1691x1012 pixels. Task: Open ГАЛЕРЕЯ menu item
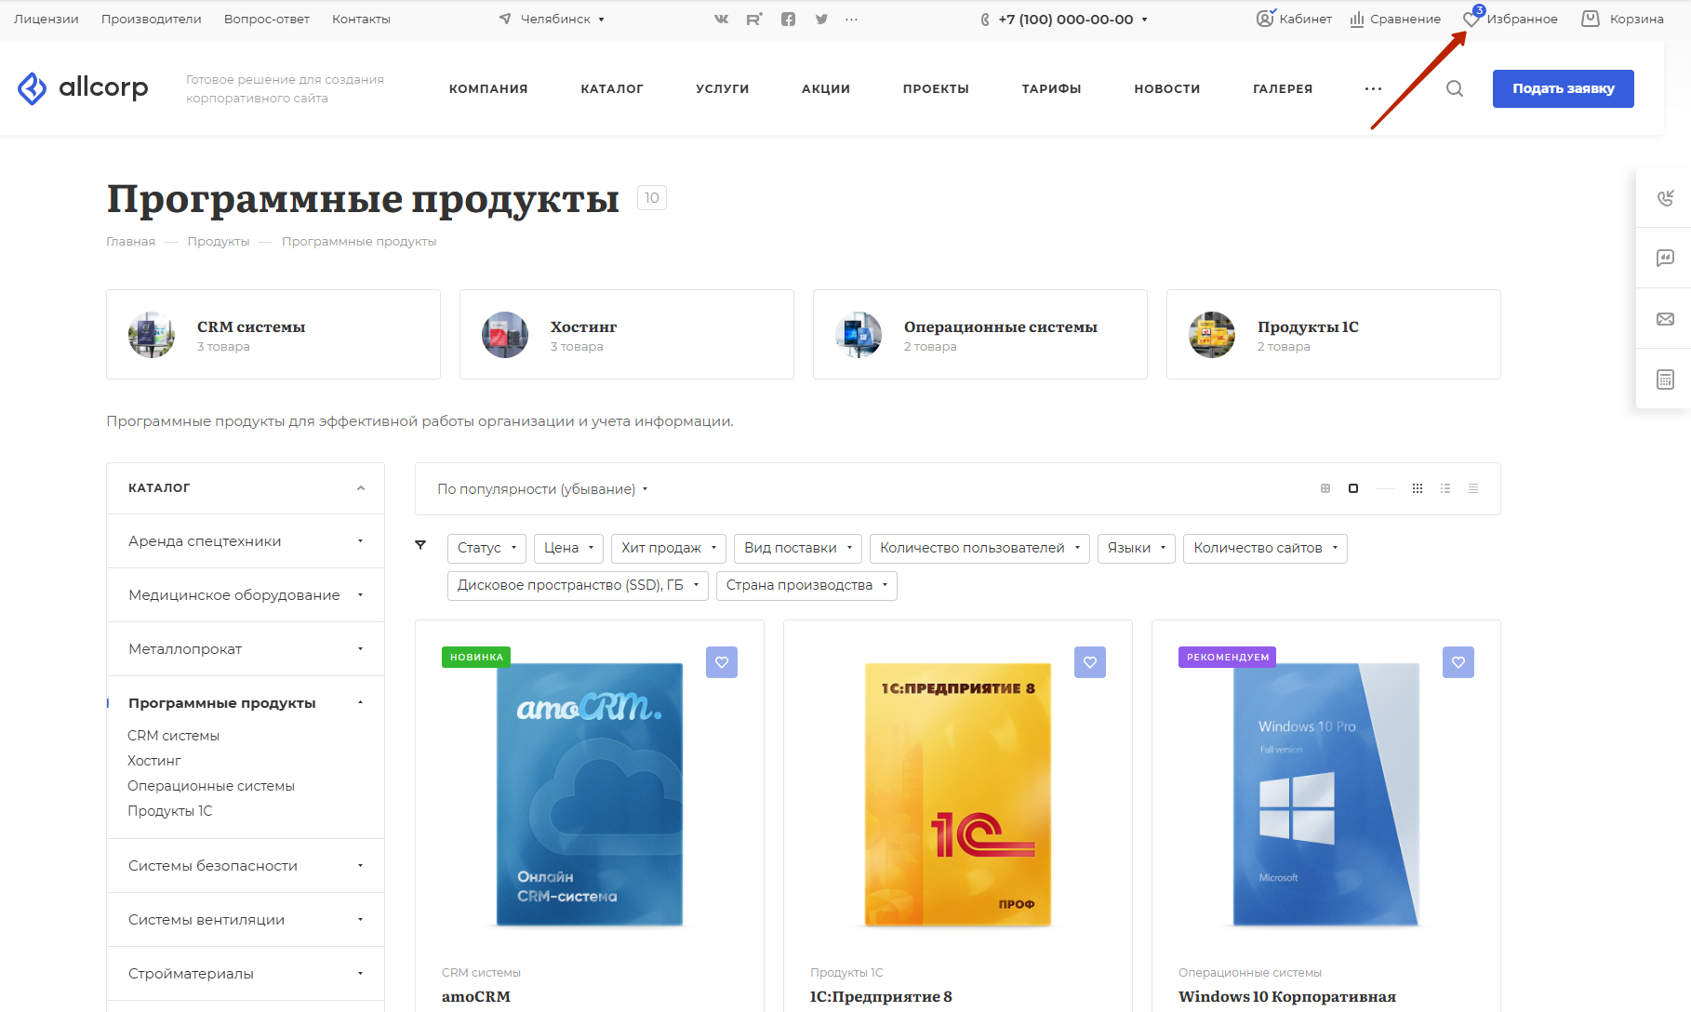click(1283, 88)
